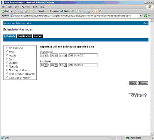
Task: Open the View menu
Action: coord(17,7)
